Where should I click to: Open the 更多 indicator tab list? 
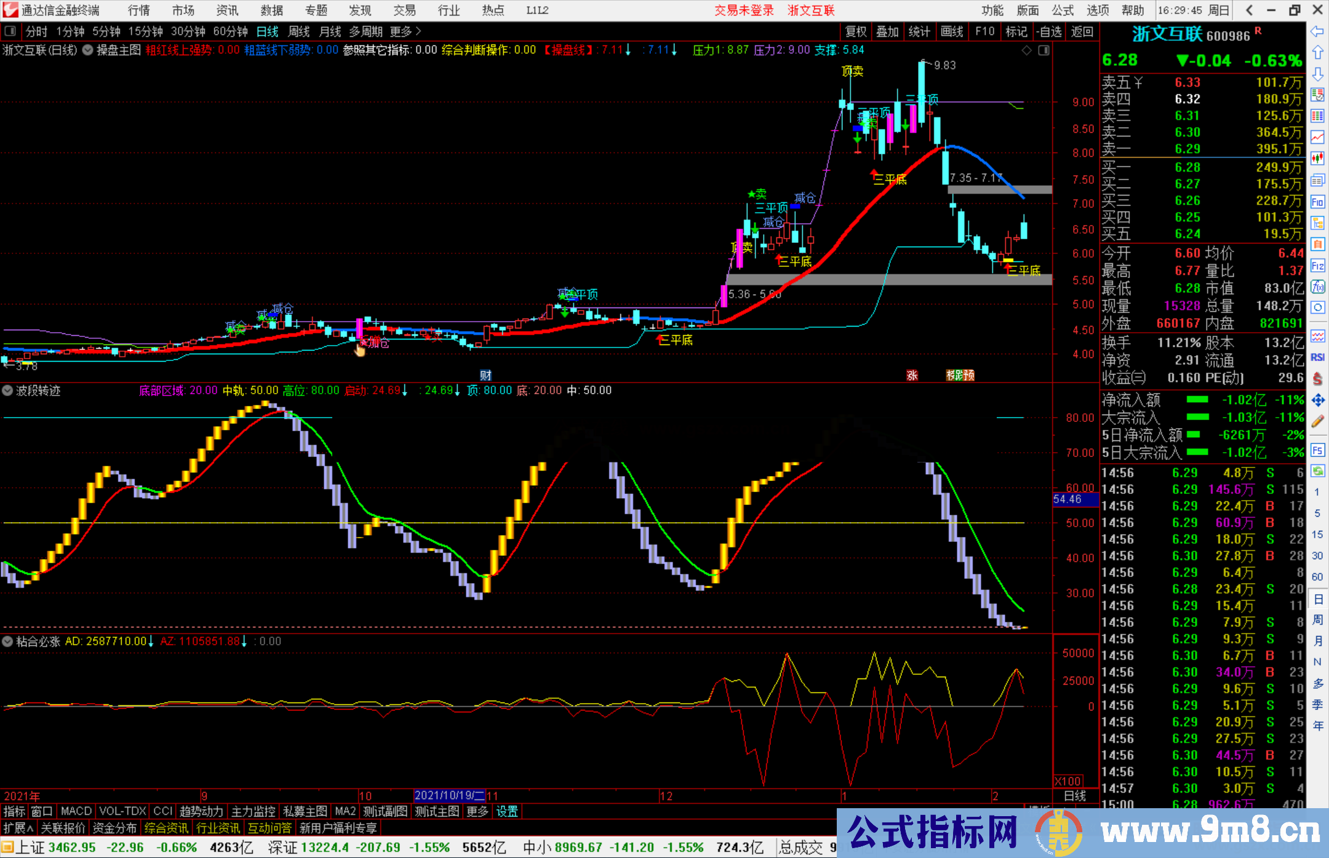pyautogui.click(x=477, y=811)
